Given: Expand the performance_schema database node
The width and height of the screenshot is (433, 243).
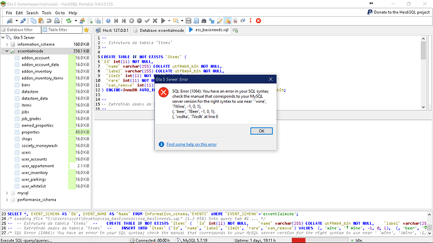Looking at the screenshot, I should pos(7,200).
